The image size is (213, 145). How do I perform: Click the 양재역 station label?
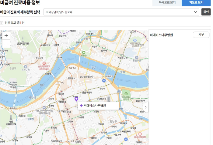coord(78,142)
